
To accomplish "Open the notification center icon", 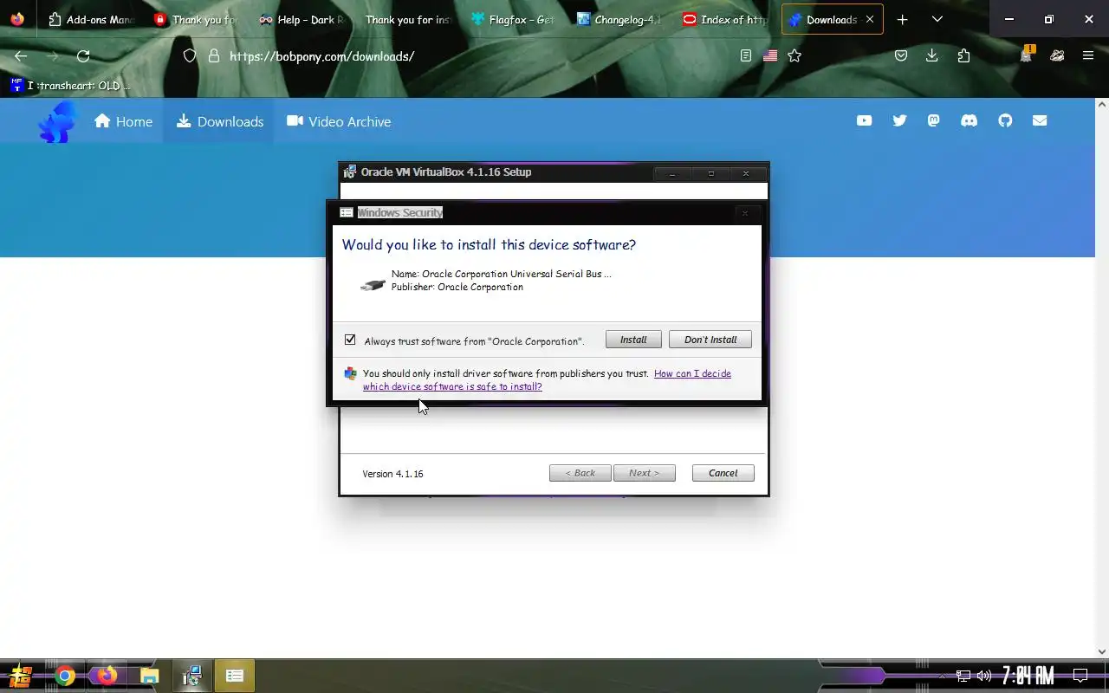I will point(1080,676).
